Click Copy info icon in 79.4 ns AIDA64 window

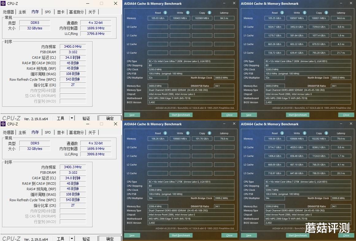(x=326, y=133)
